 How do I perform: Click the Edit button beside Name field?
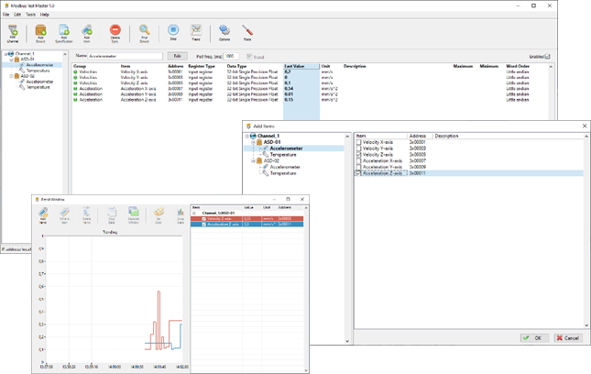click(178, 56)
